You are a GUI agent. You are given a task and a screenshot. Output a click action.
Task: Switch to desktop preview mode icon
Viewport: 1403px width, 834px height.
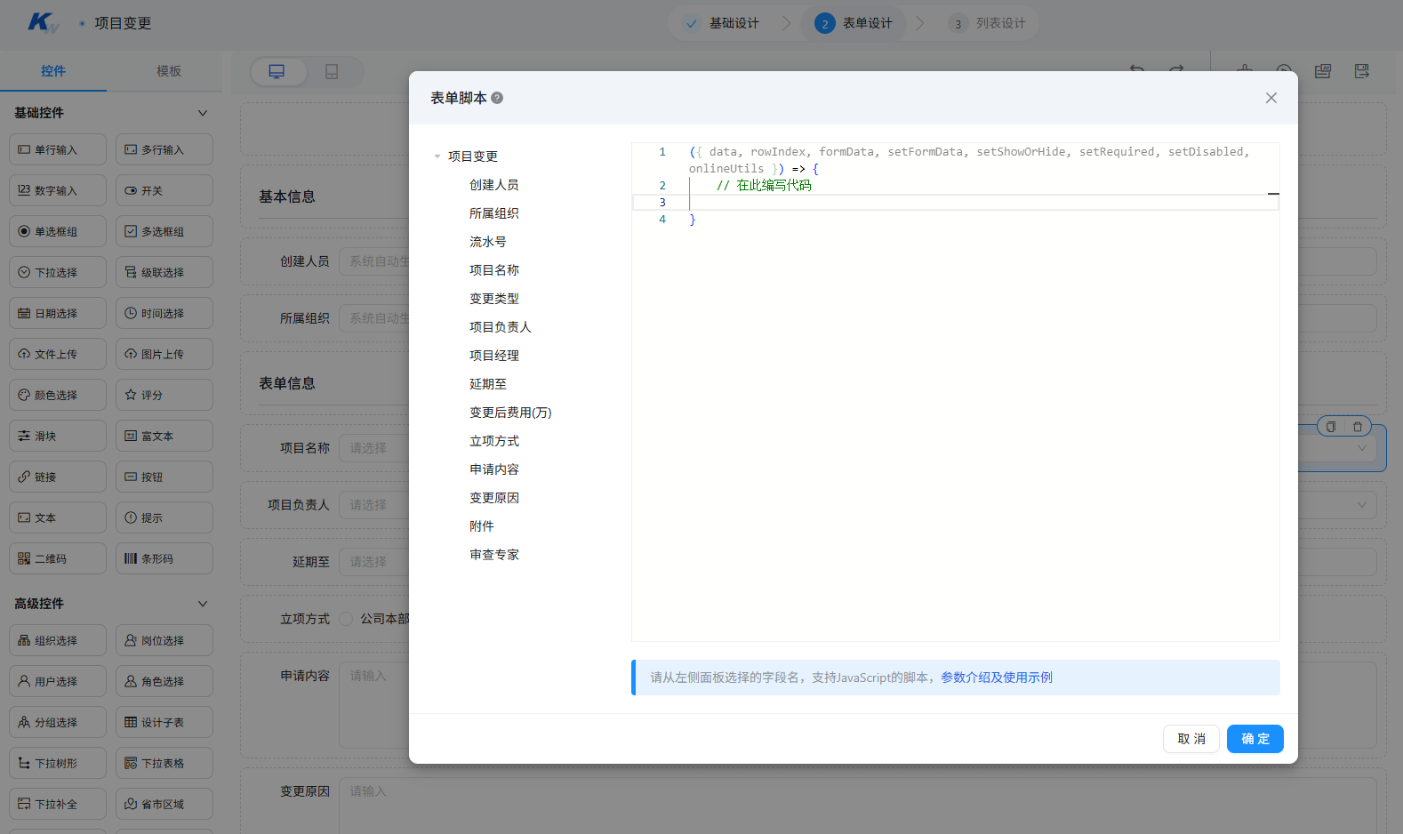pos(277,71)
